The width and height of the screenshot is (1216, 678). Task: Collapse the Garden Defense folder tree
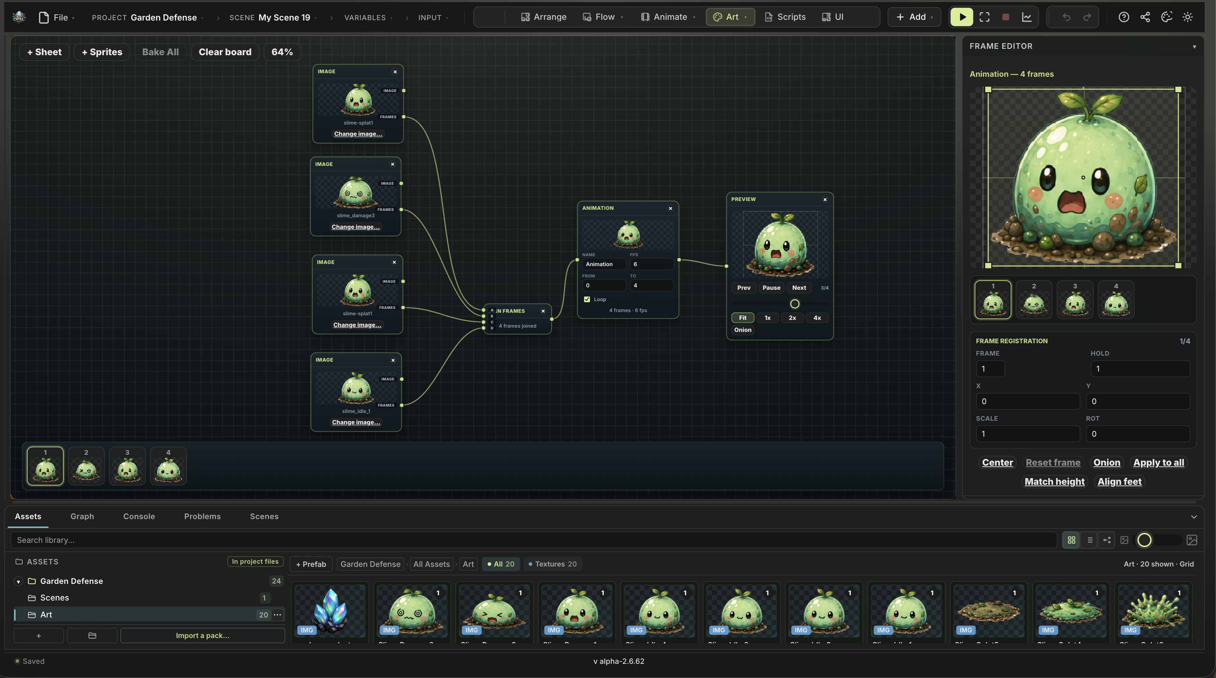coord(18,581)
